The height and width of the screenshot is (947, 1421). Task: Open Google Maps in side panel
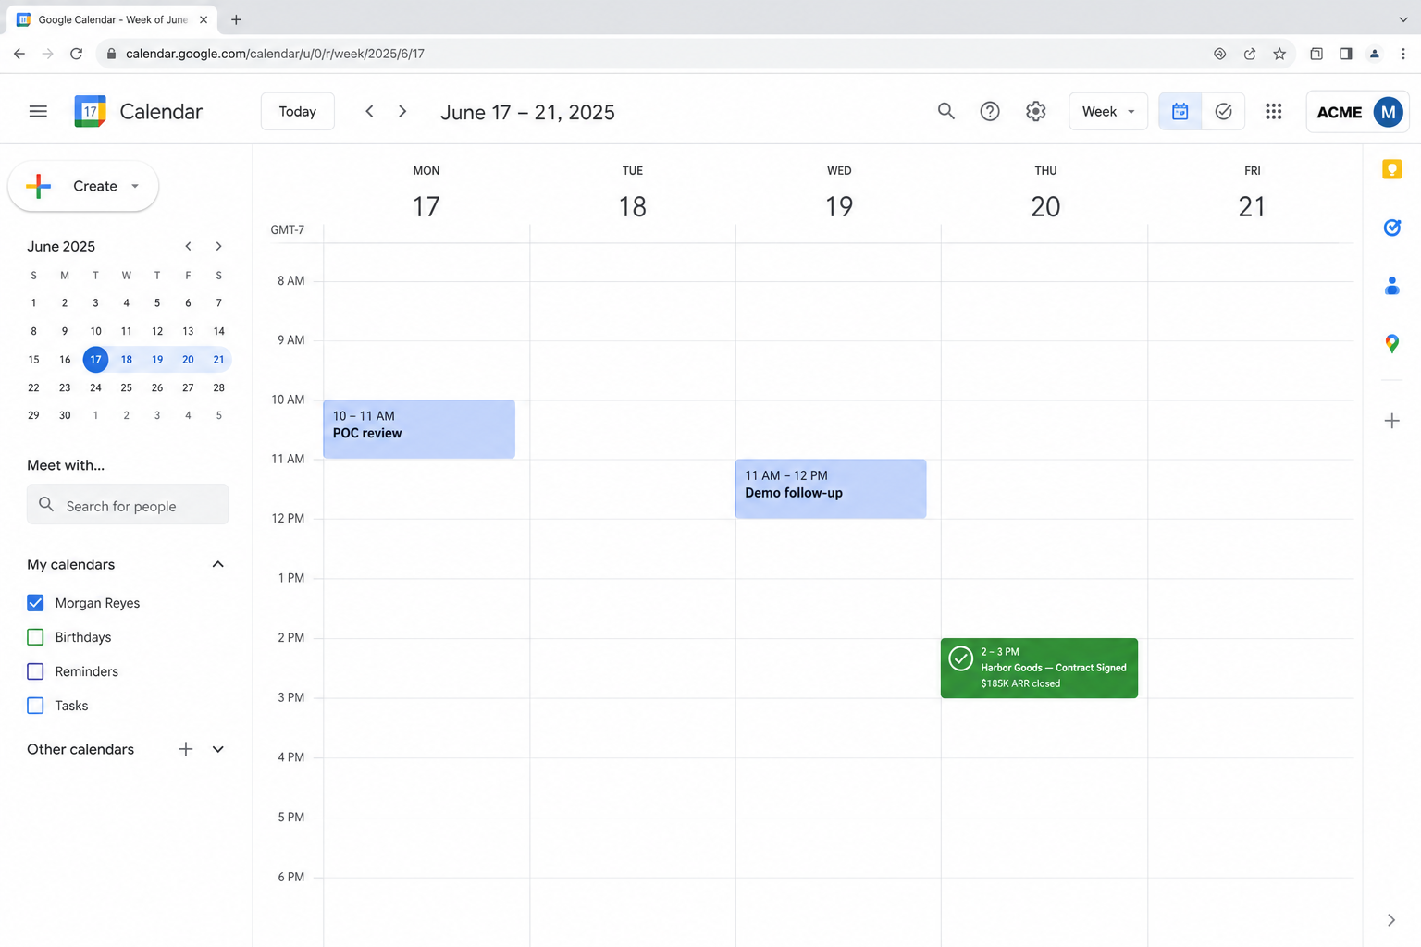click(1392, 344)
